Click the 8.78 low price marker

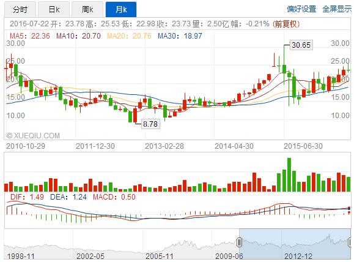click(x=150, y=124)
